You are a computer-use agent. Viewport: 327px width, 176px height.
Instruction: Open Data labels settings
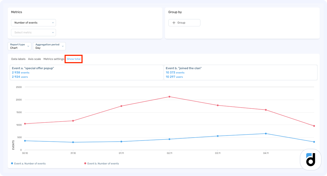click(18, 59)
